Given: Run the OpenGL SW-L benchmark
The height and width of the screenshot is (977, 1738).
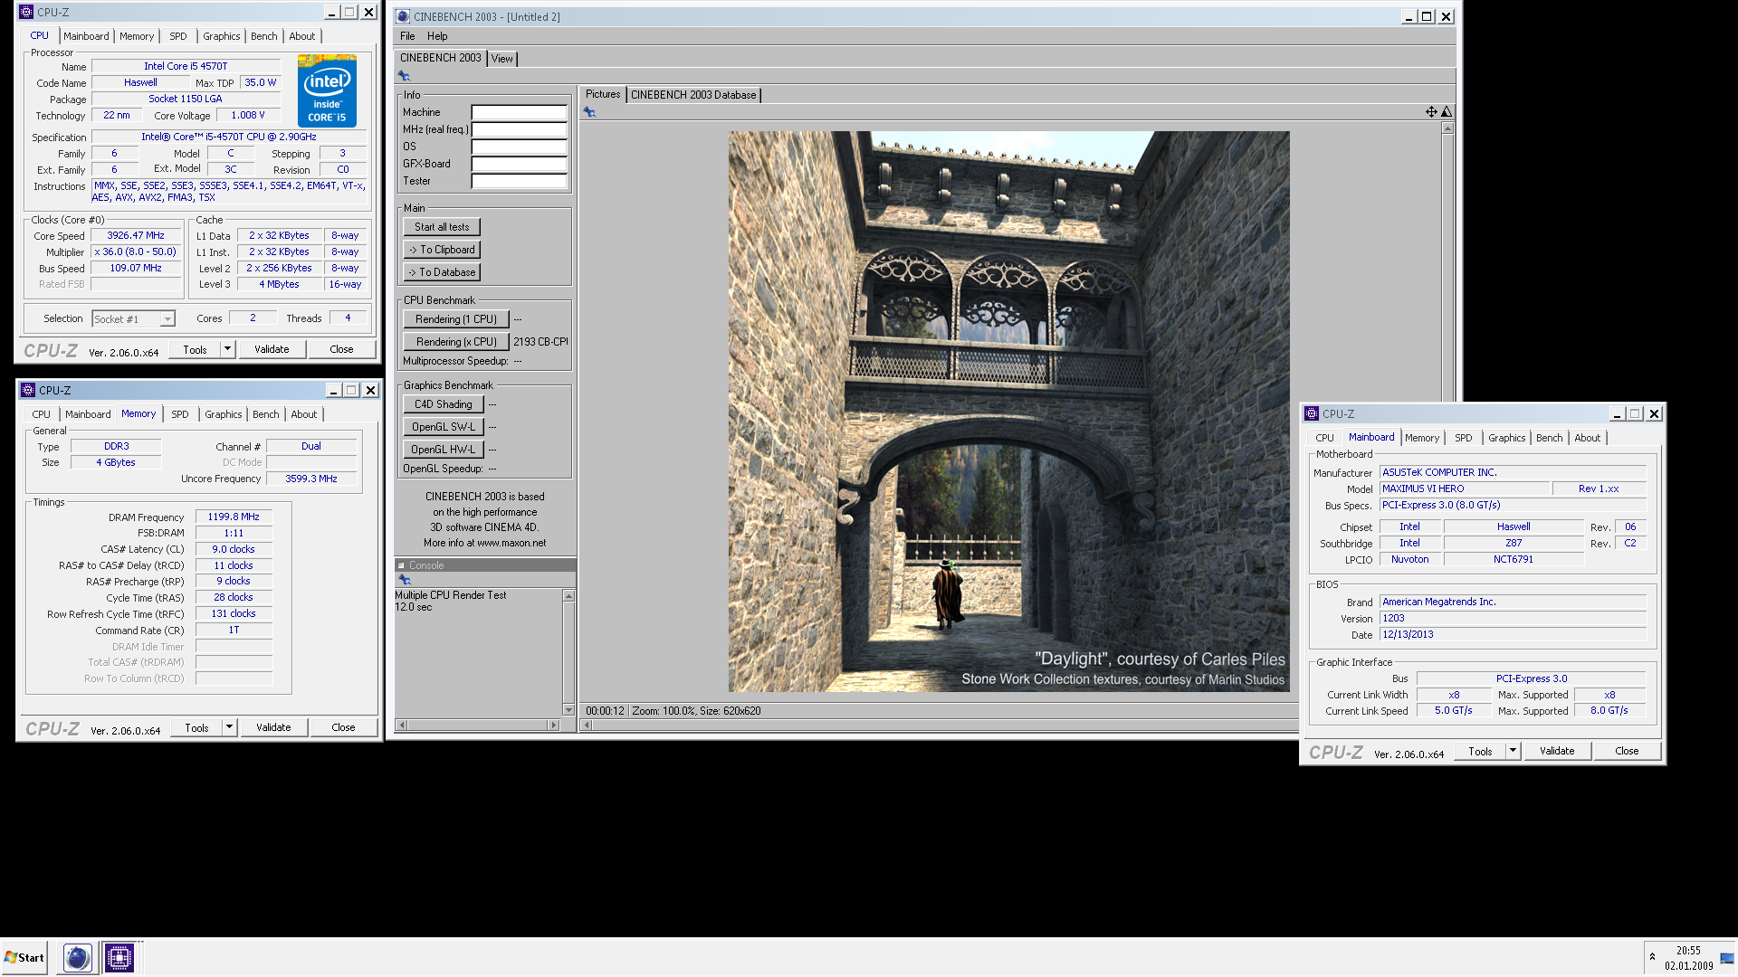Looking at the screenshot, I should (443, 427).
